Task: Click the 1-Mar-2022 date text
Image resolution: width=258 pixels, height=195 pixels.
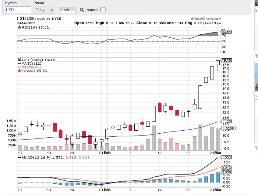Action: tap(26, 23)
